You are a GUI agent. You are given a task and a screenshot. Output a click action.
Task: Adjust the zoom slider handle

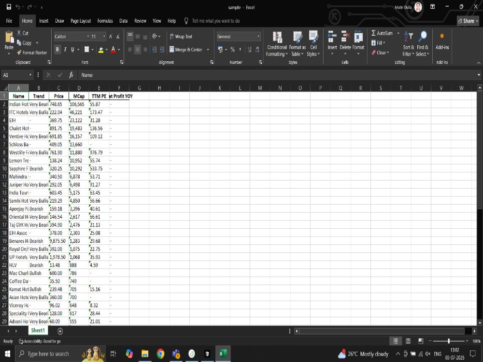pyautogui.click(x=449, y=341)
